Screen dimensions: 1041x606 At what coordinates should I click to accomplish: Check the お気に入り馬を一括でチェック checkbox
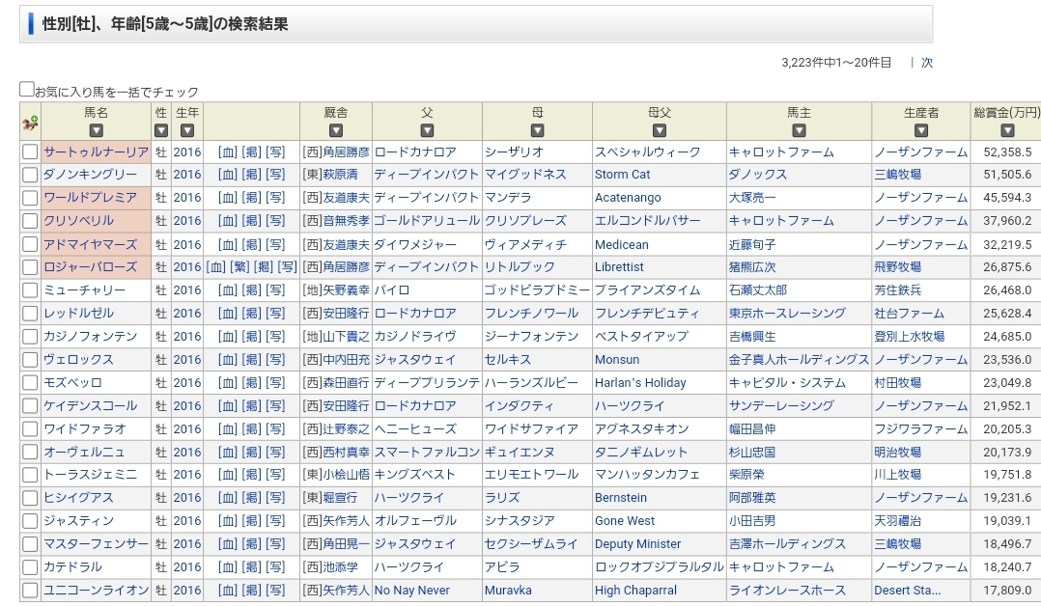coord(27,90)
